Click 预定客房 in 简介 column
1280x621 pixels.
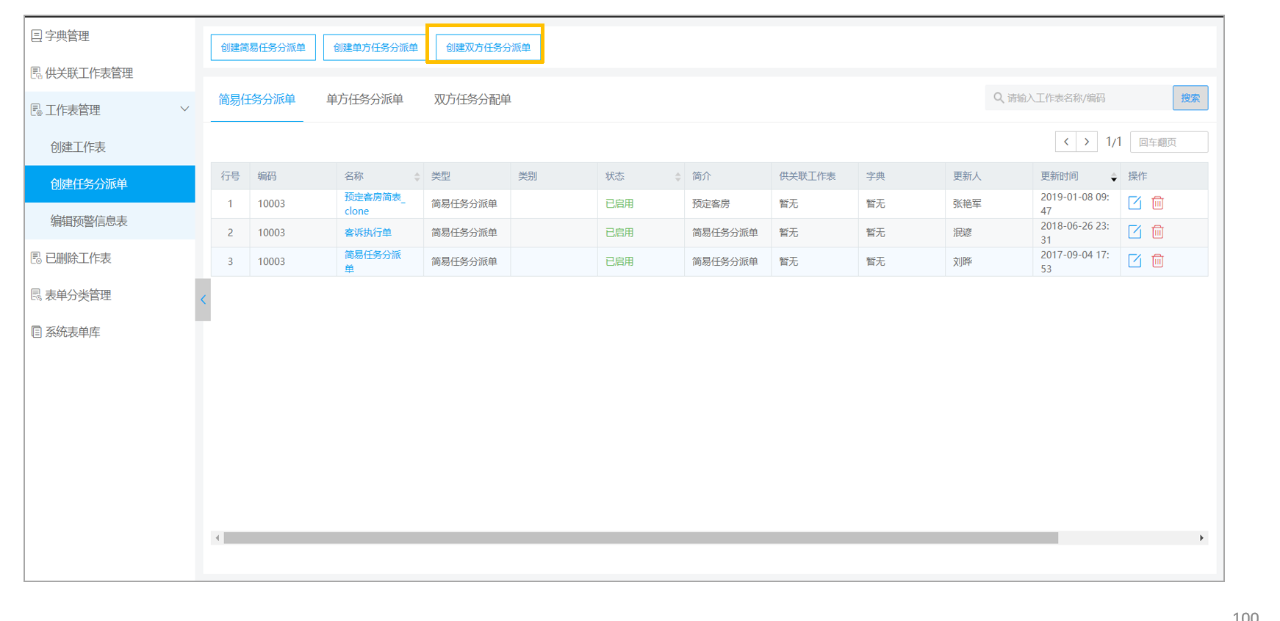click(x=711, y=203)
